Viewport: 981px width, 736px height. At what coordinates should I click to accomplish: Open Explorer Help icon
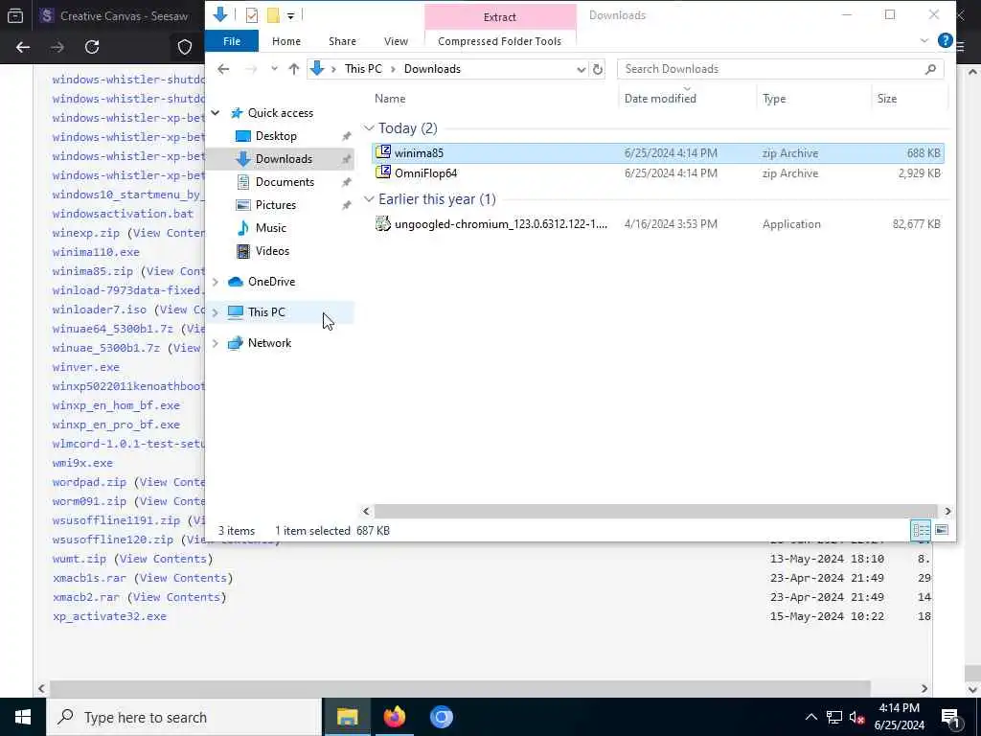click(945, 40)
